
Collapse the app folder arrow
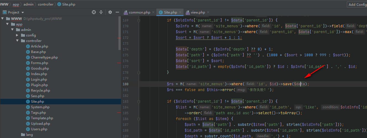click(8, 24)
